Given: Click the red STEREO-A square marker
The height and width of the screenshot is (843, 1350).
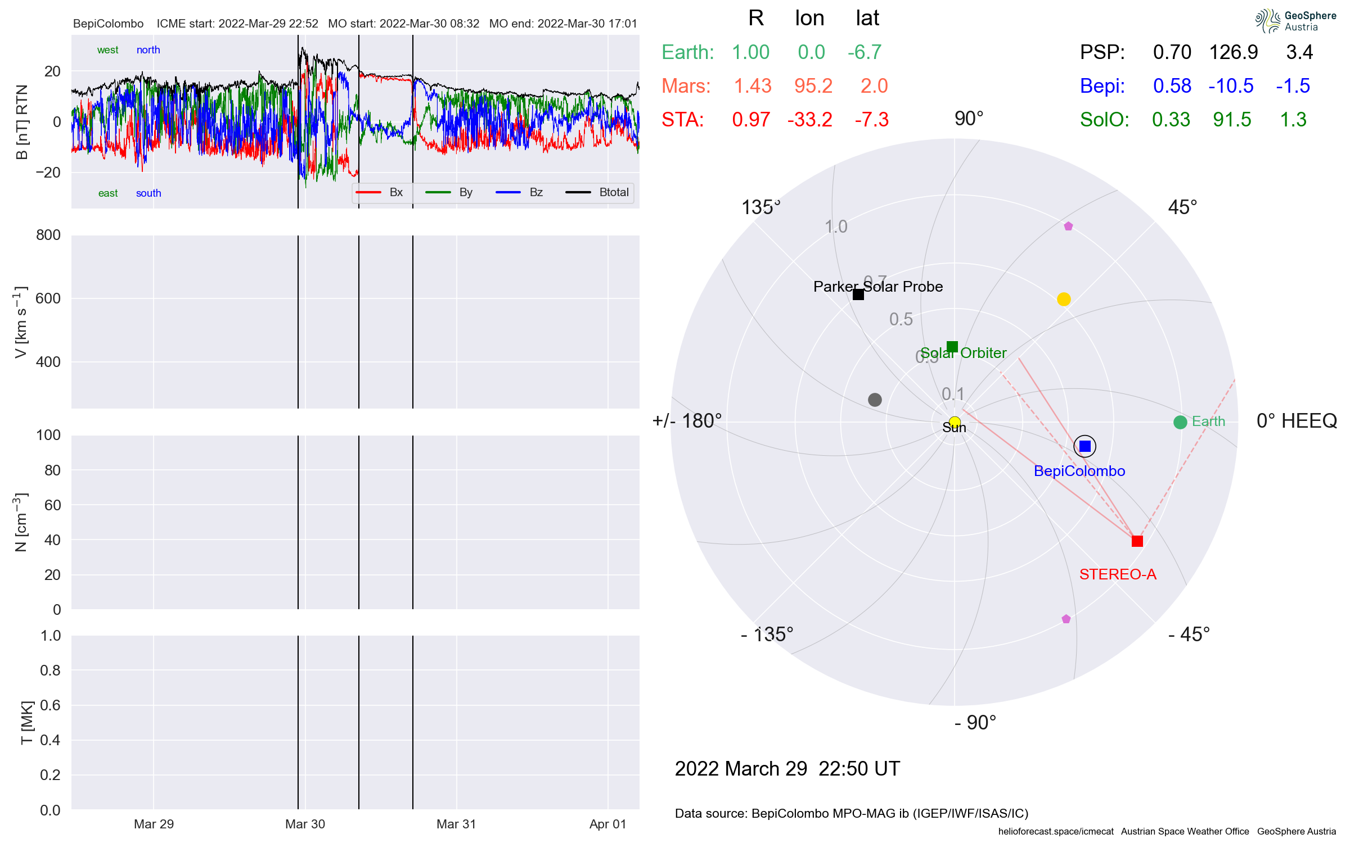Looking at the screenshot, I should point(1137,541).
